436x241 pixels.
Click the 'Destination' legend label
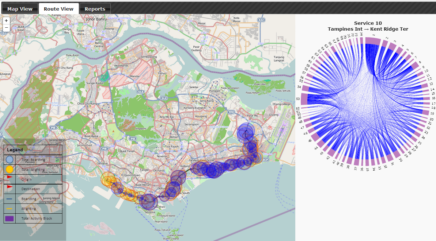(x=31, y=189)
